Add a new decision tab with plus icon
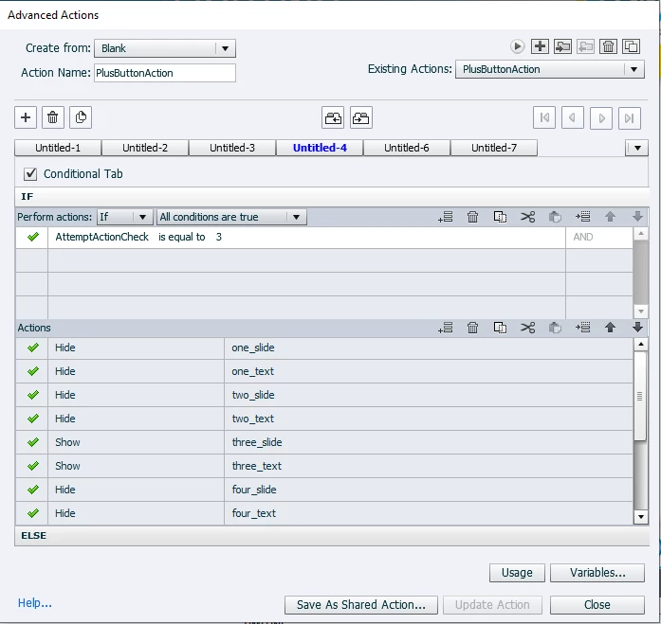The height and width of the screenshot is (624, 661). pyautogui.click(x=26, y=117)
